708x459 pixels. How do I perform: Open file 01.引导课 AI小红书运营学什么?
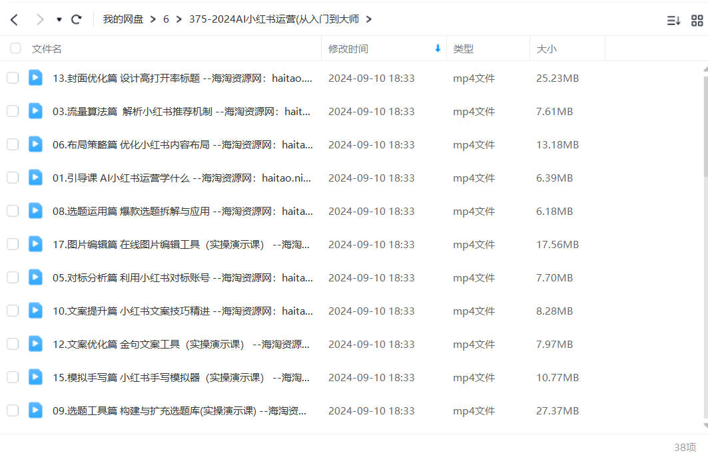182,178
